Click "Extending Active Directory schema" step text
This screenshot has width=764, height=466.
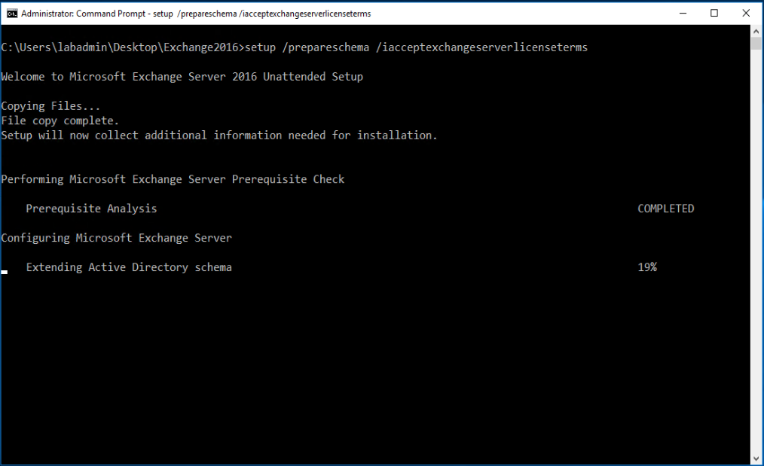click(129, 267)
